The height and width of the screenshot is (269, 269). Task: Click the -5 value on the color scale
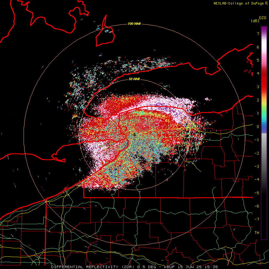[257, 193]
